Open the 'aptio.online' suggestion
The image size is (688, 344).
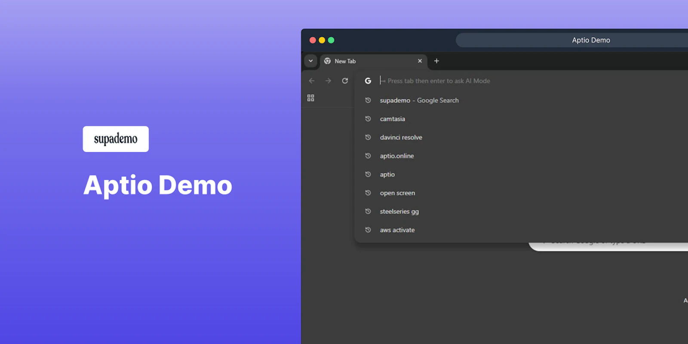coord(521,156)
